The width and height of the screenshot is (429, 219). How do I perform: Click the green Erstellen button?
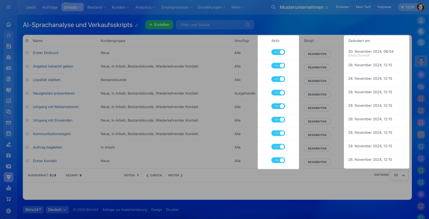coord(159,24)
